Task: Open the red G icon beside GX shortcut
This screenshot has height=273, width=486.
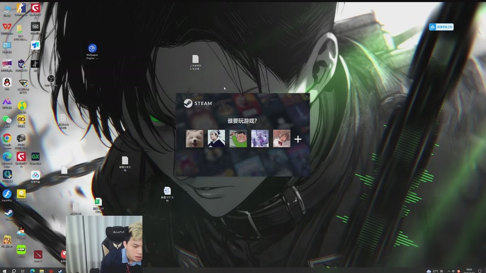Action: [x=21, y=160]
